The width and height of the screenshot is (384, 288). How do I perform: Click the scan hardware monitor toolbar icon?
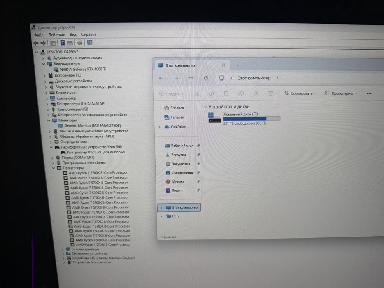(90, 43)
